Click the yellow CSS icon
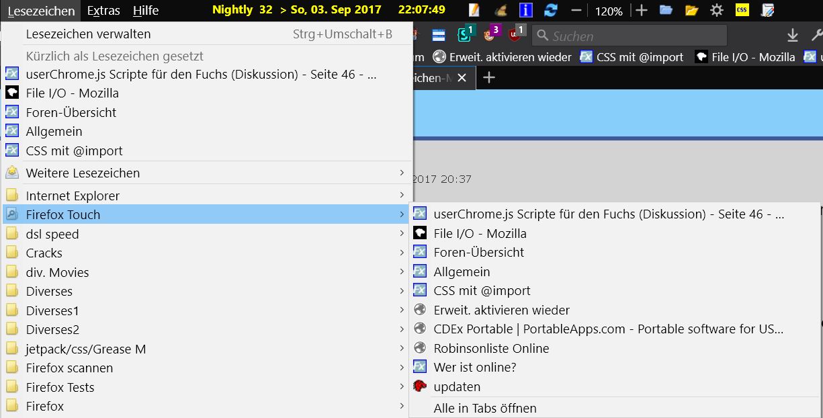This screenshot has height=418, width=823. (742, 10)
